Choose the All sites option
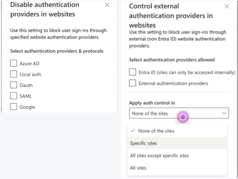Viewport: 238px width, 179px height. 138,168
